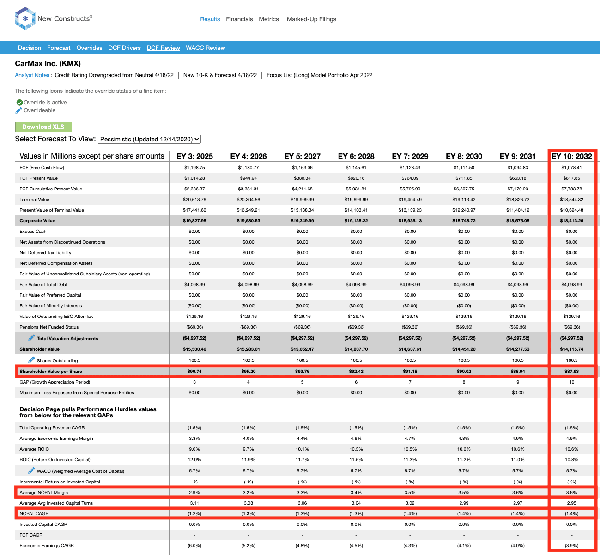
Task: Click the Average ROIC row label
Action: coord(34,449)
